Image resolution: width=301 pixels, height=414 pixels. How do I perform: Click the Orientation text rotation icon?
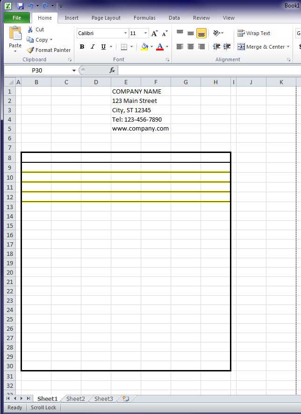pyautogui.click(x=216, y=33)
